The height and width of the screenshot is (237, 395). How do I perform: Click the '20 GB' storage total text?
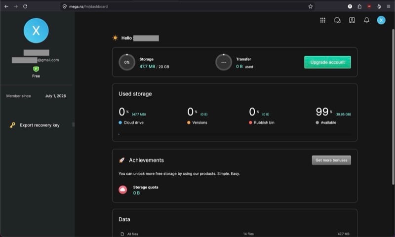[164, 67]
